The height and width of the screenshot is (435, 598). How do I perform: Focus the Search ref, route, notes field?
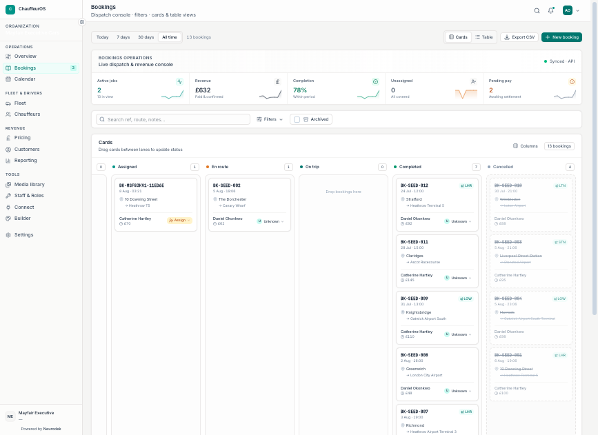point(173,119)
